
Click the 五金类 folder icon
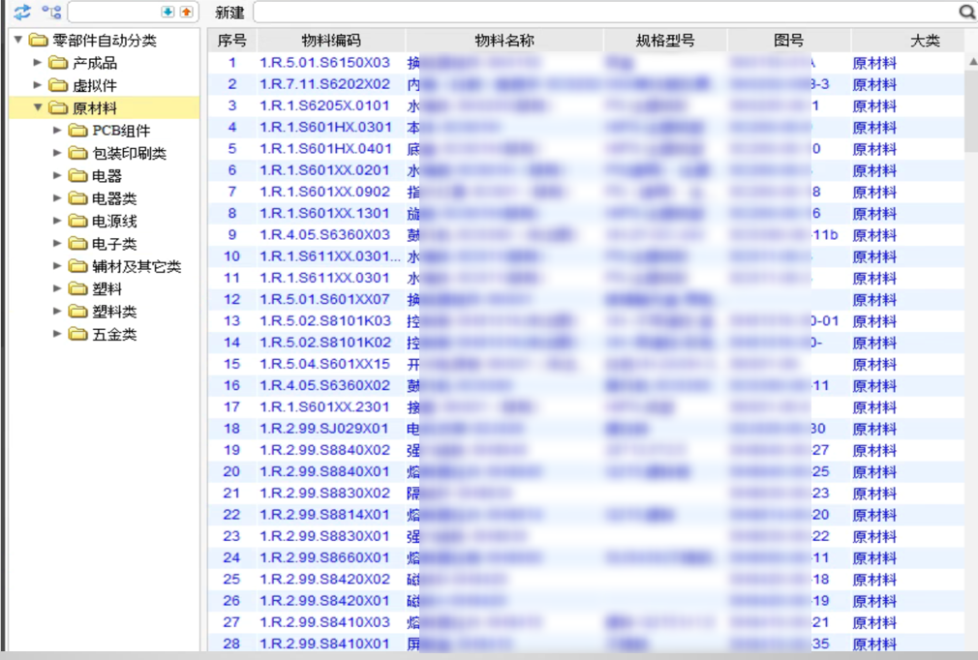[78, 335]
